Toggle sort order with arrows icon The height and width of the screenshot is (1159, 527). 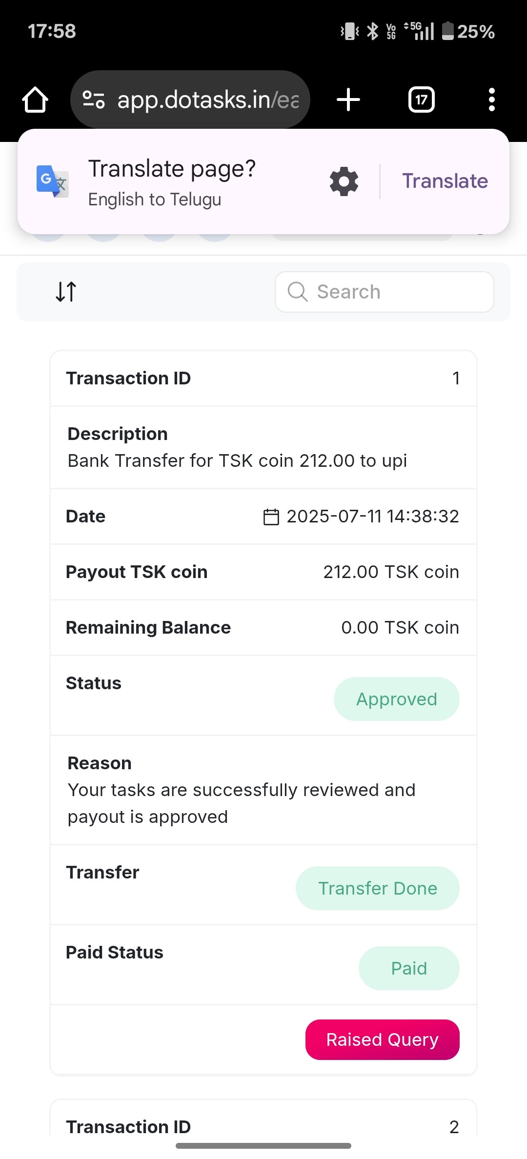click(x=66, y=292)
